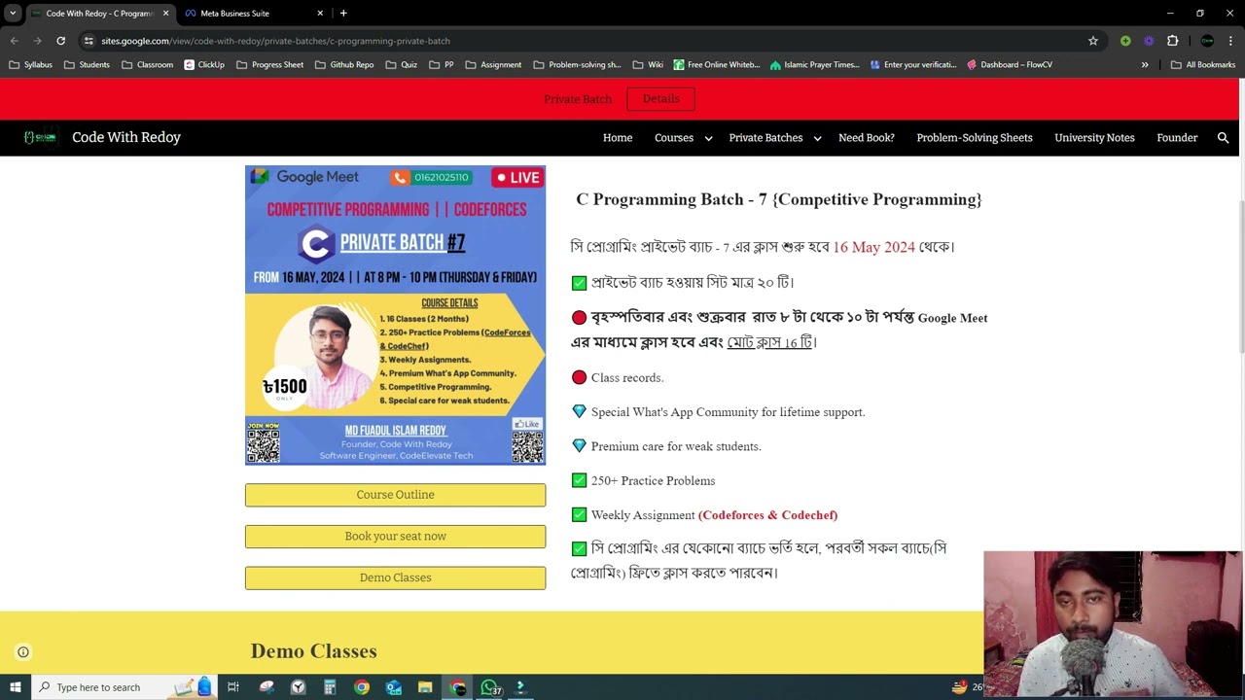Click the Code With Redoy site title

[126, 137]
